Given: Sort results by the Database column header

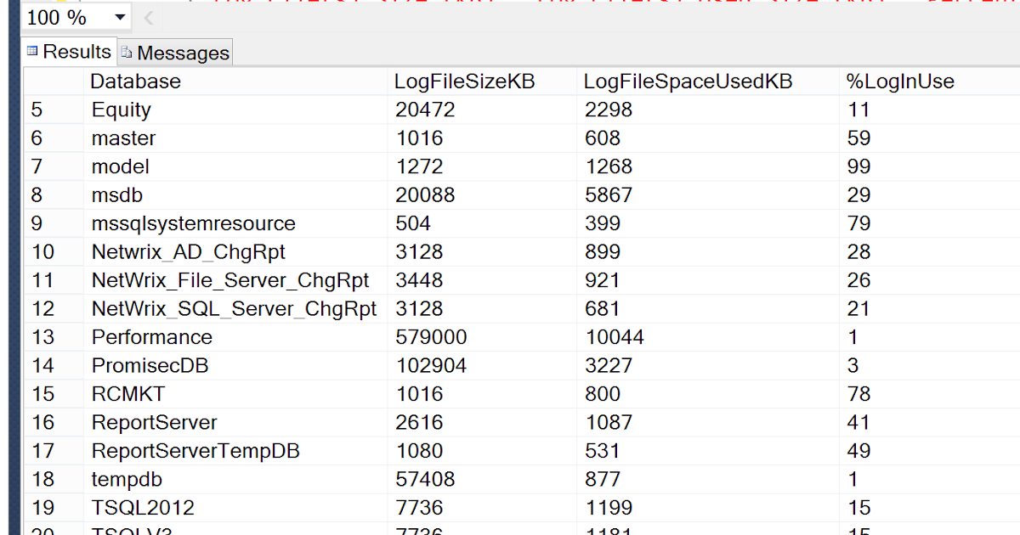Looking at the screenshot, I should 135,81.
